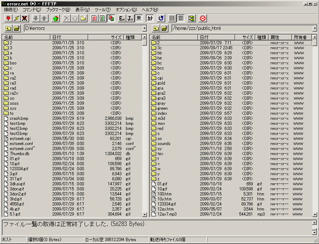The image size is (319, 244).
Task: Click the Quick Connect lightning icon
Action: (16, 18)
